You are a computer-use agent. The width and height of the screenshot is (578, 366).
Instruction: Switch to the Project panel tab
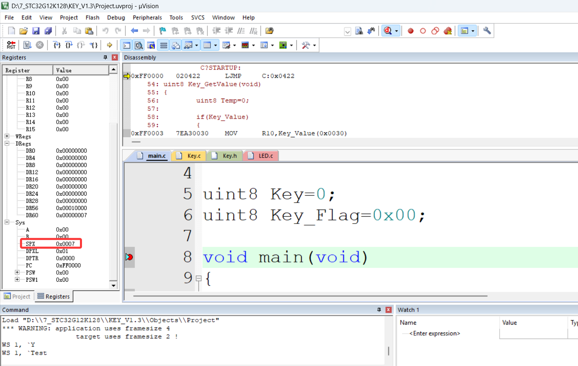(x=17, y=296)
